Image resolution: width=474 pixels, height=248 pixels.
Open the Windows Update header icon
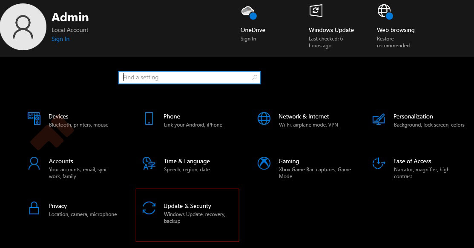[x=316, y=11]
